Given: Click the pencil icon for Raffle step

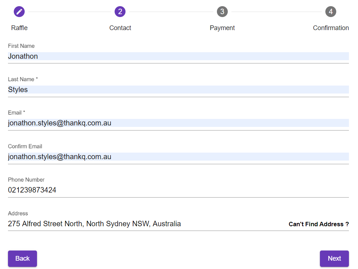Looking at the screenshot, I should 19,12.
